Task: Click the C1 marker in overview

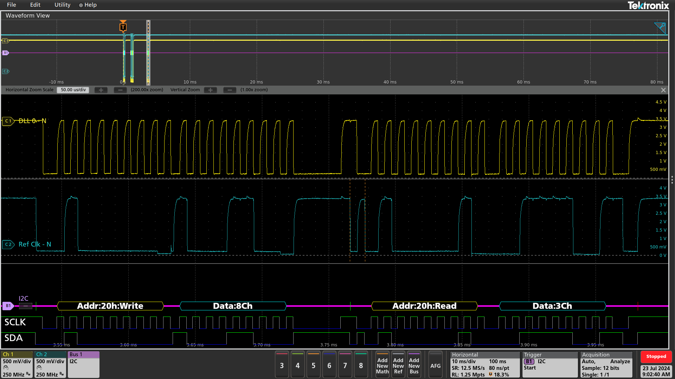Action: pyautogui.click(x=5, y=41)
